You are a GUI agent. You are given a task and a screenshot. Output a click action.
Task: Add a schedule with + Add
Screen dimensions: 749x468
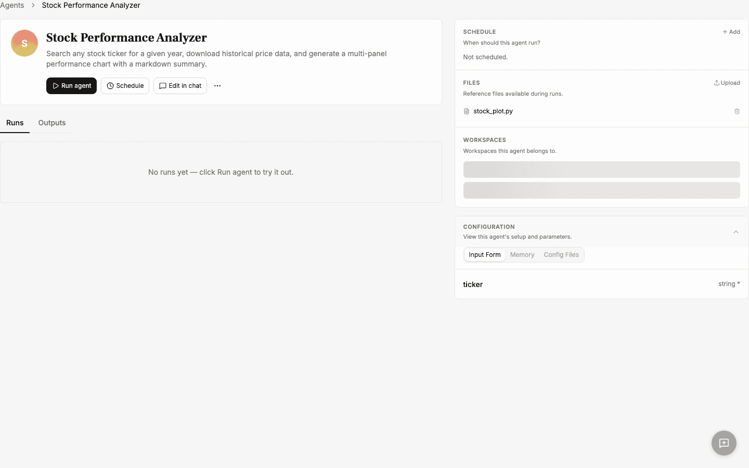(731, 32)
